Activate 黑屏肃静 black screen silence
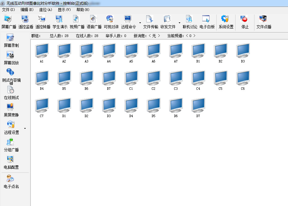The height and width of the screenshot is (206, 288). pos(11,108)
